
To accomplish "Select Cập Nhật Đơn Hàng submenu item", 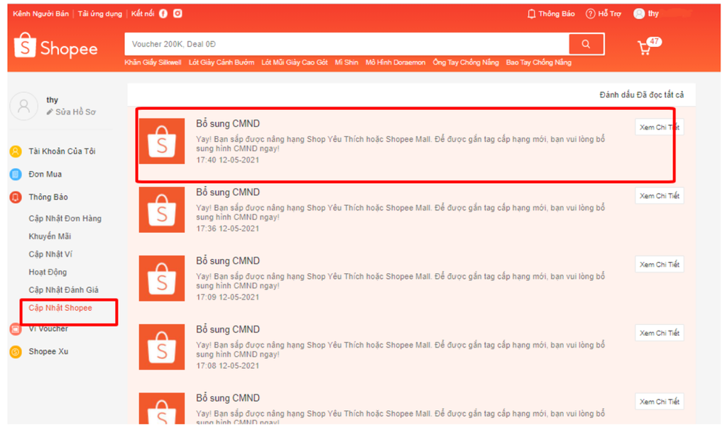I will 65,219.
